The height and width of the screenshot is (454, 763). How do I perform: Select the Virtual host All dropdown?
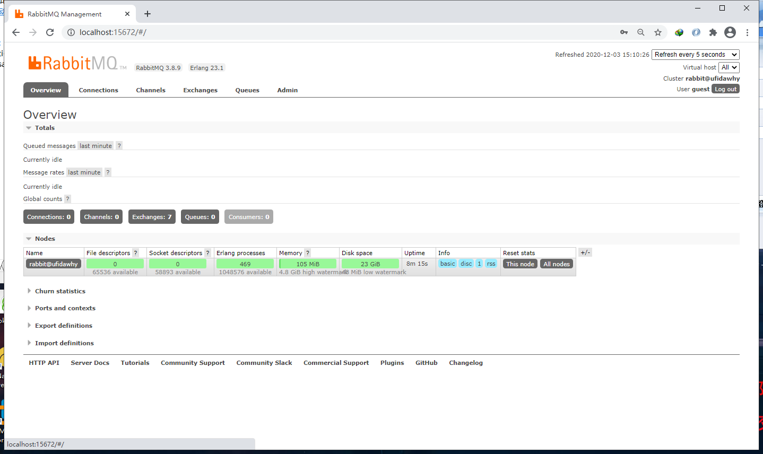(729, 67)
